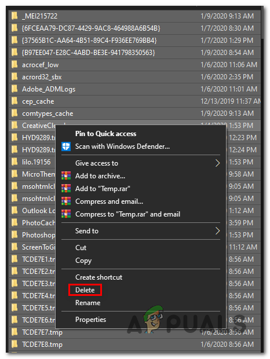Click Copy in the context menu
The height and width of the screenshot is (359, 270).
coord(83,261)
